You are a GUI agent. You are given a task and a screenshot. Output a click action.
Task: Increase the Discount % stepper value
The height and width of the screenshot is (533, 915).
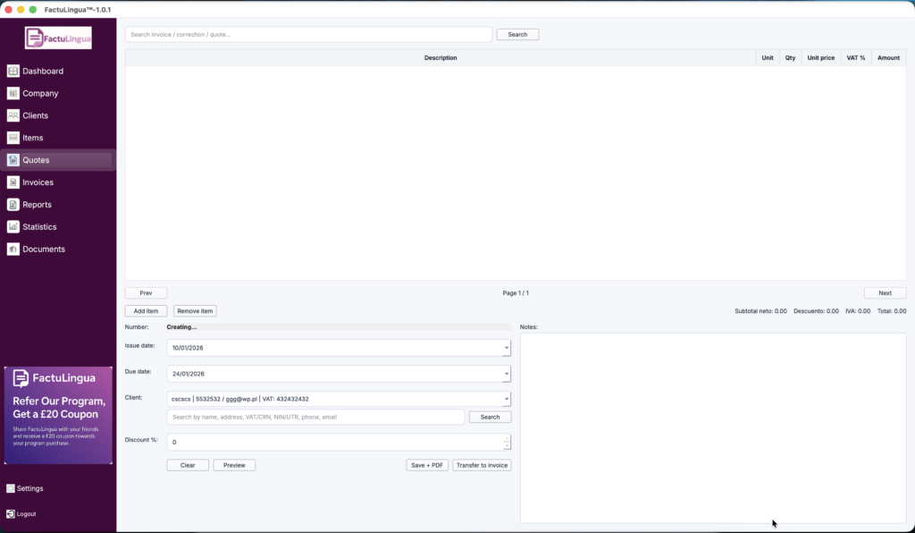pos(507,438)
